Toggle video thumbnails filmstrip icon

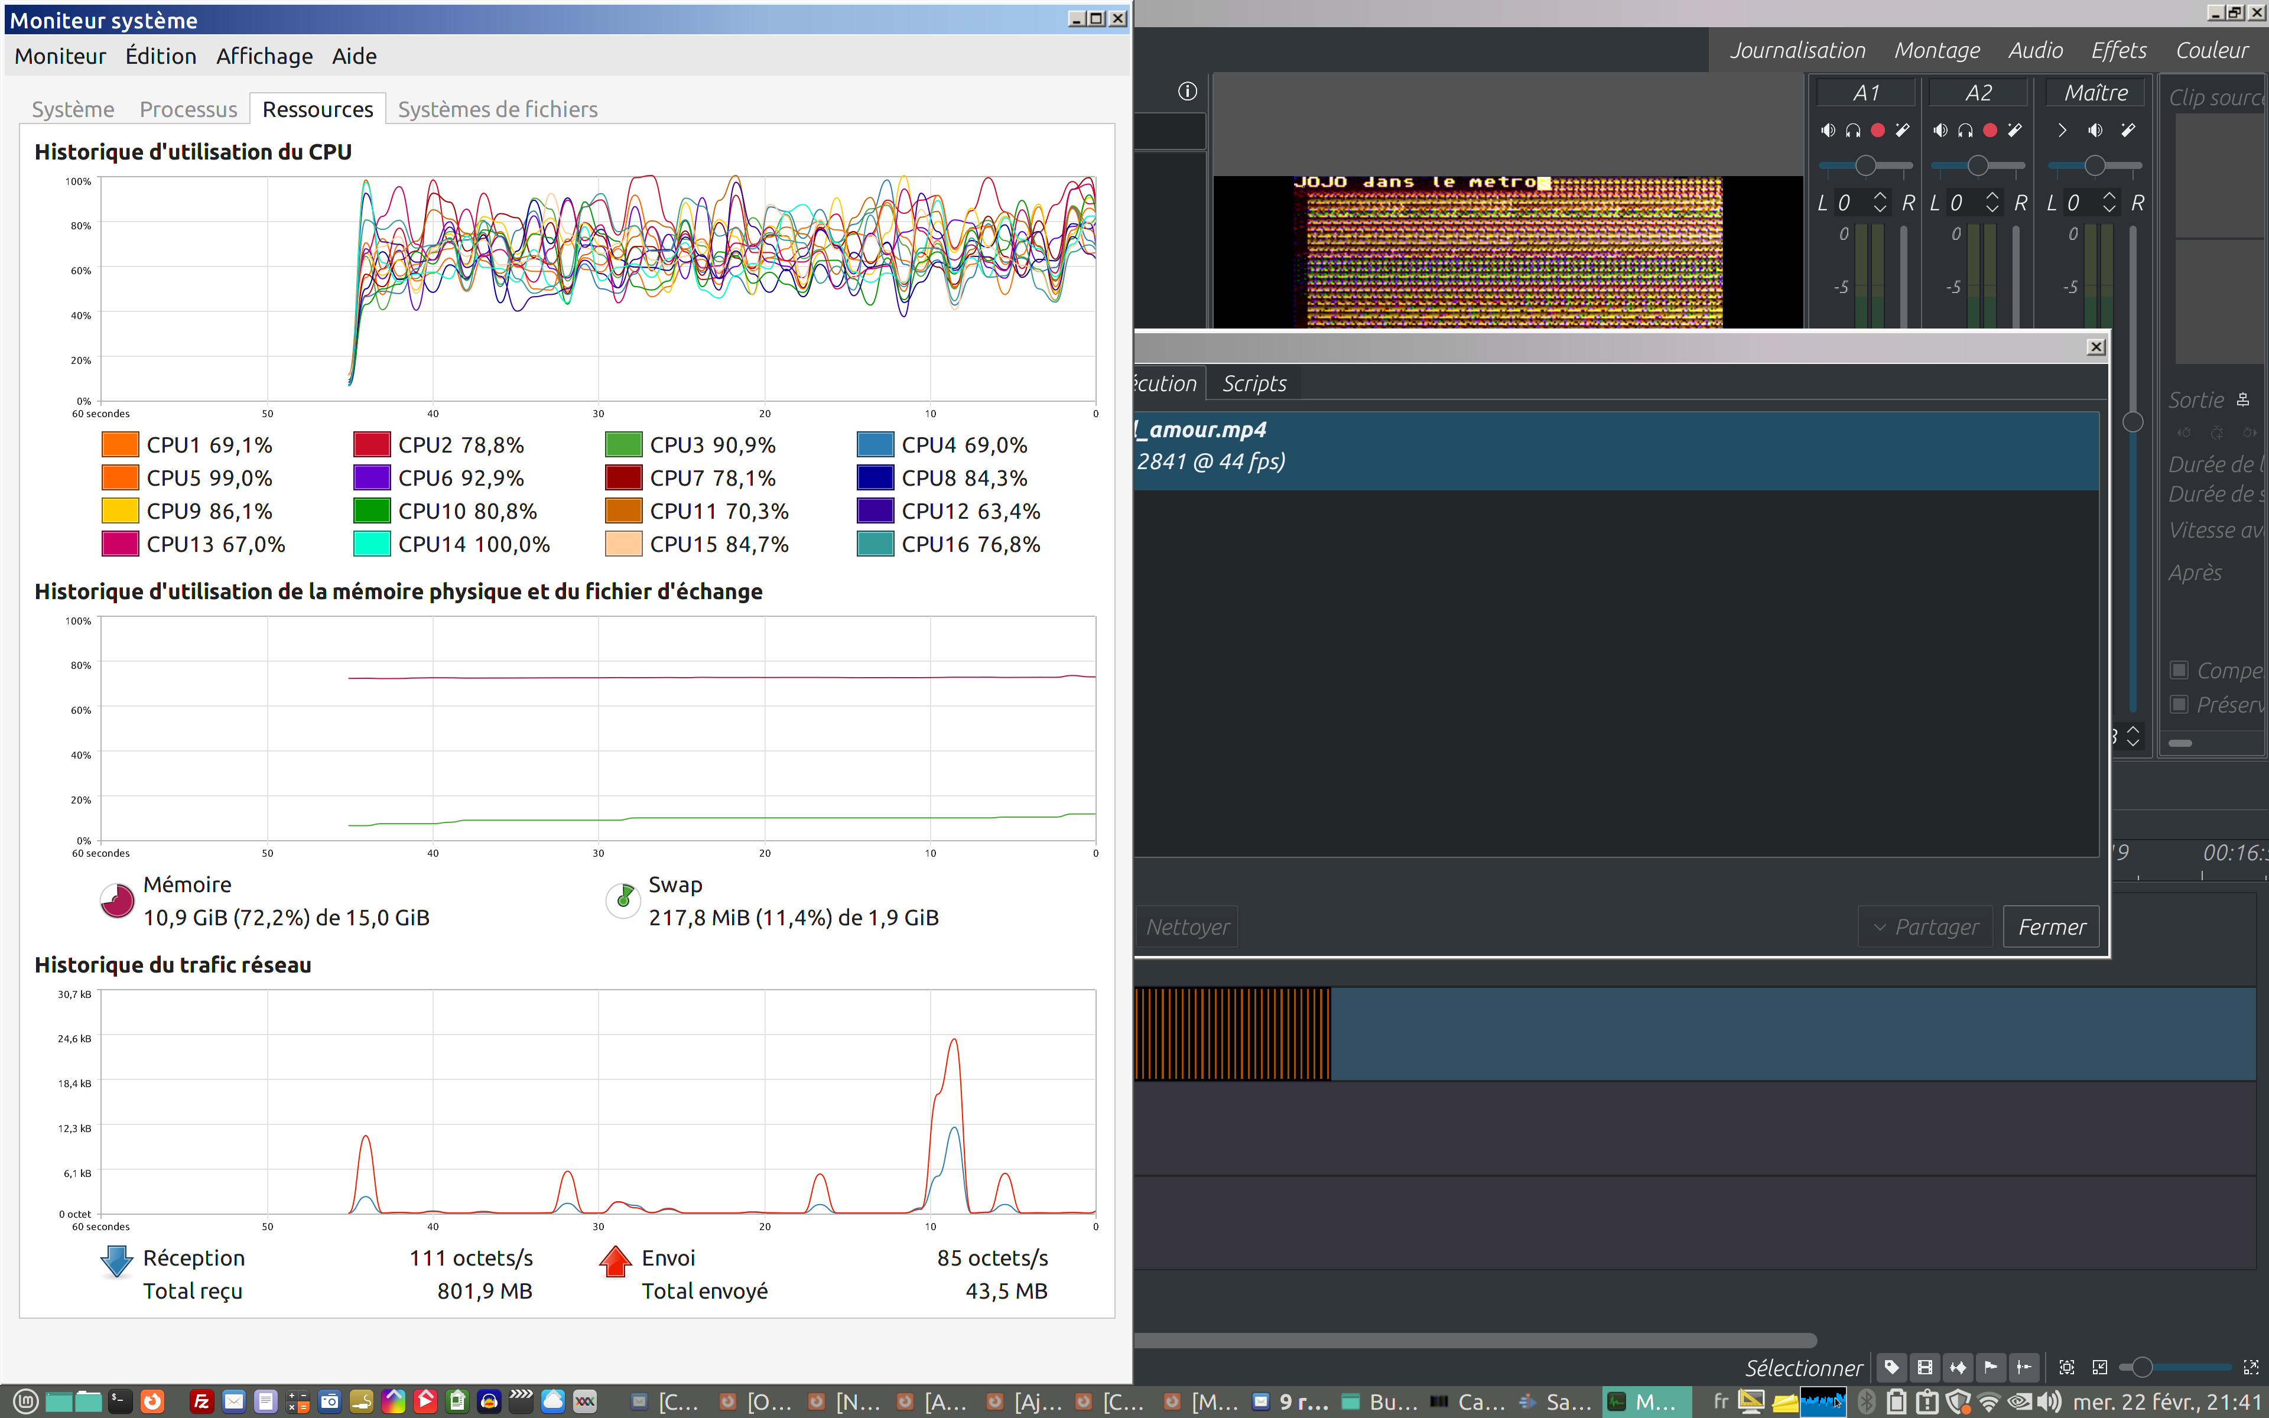[1925, 1367]
